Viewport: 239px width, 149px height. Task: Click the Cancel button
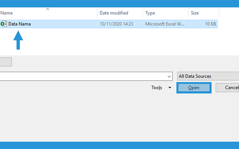coord(227,88)
